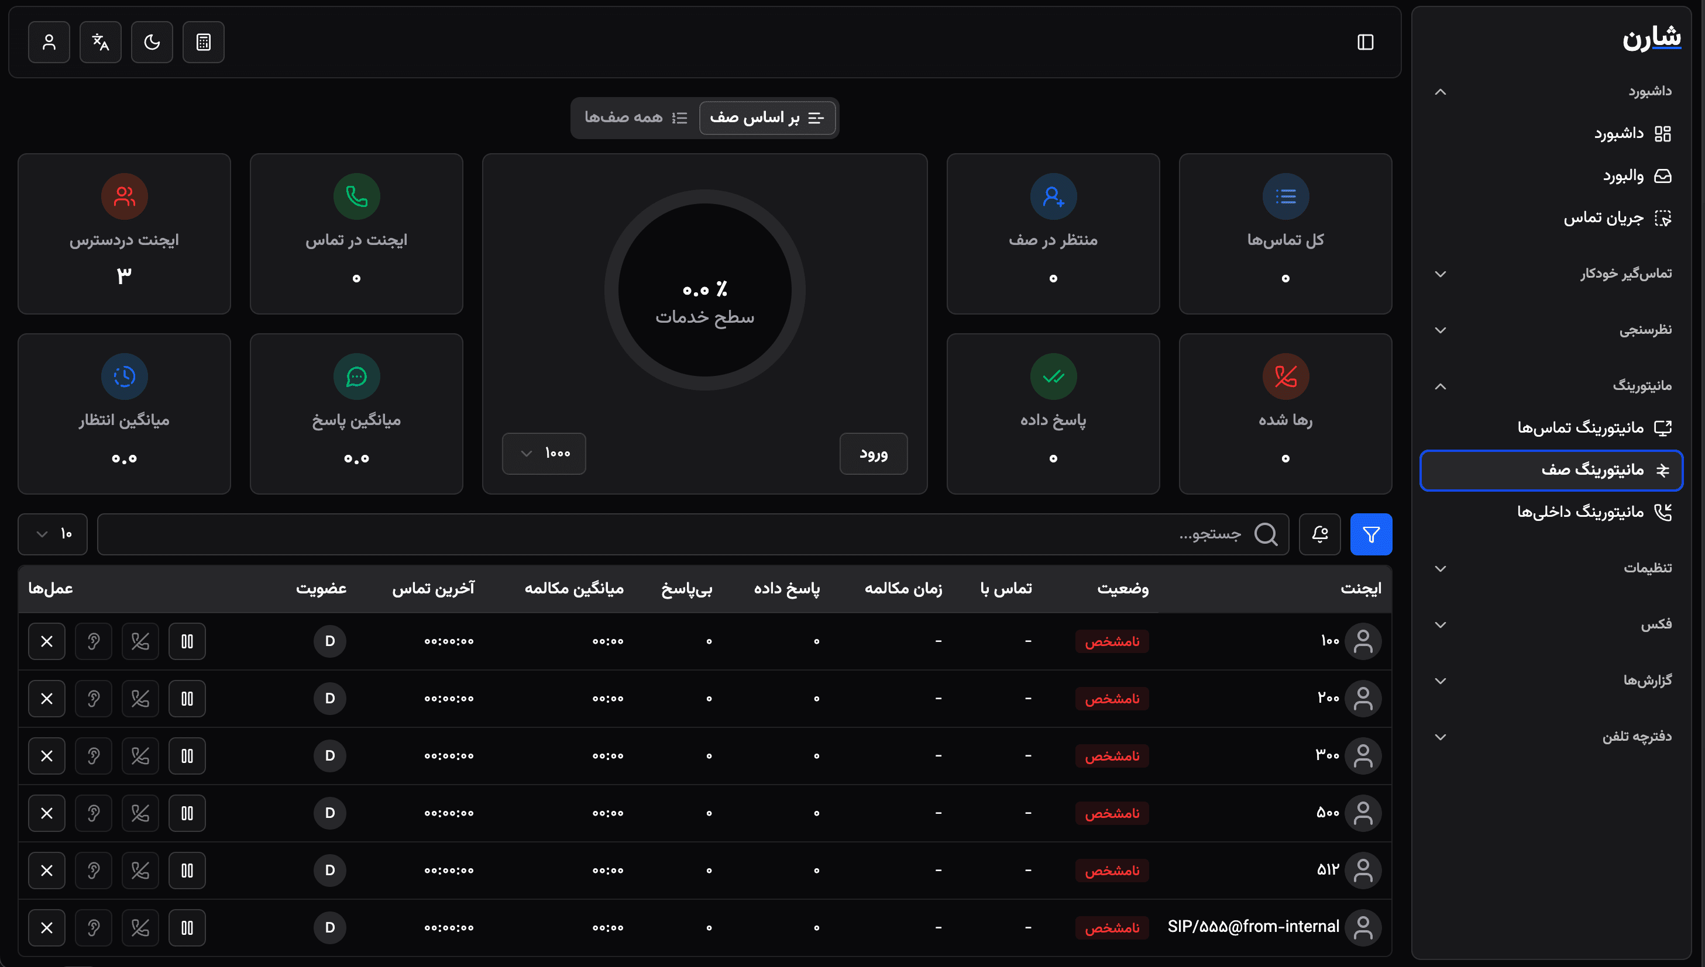Toggle the sidebar panel collapse icon
Screen dimensions: 1705x967
point(1366,43)
